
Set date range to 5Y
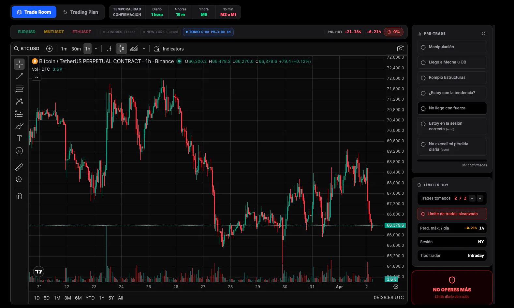click(x=111, y=298)
